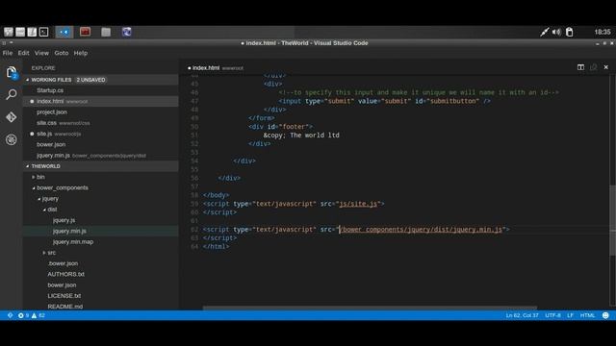Image resolution: width=616 pixels, height=346 pixels.
Task: Open Startup.cs in working files
Action: coord(50,90)
